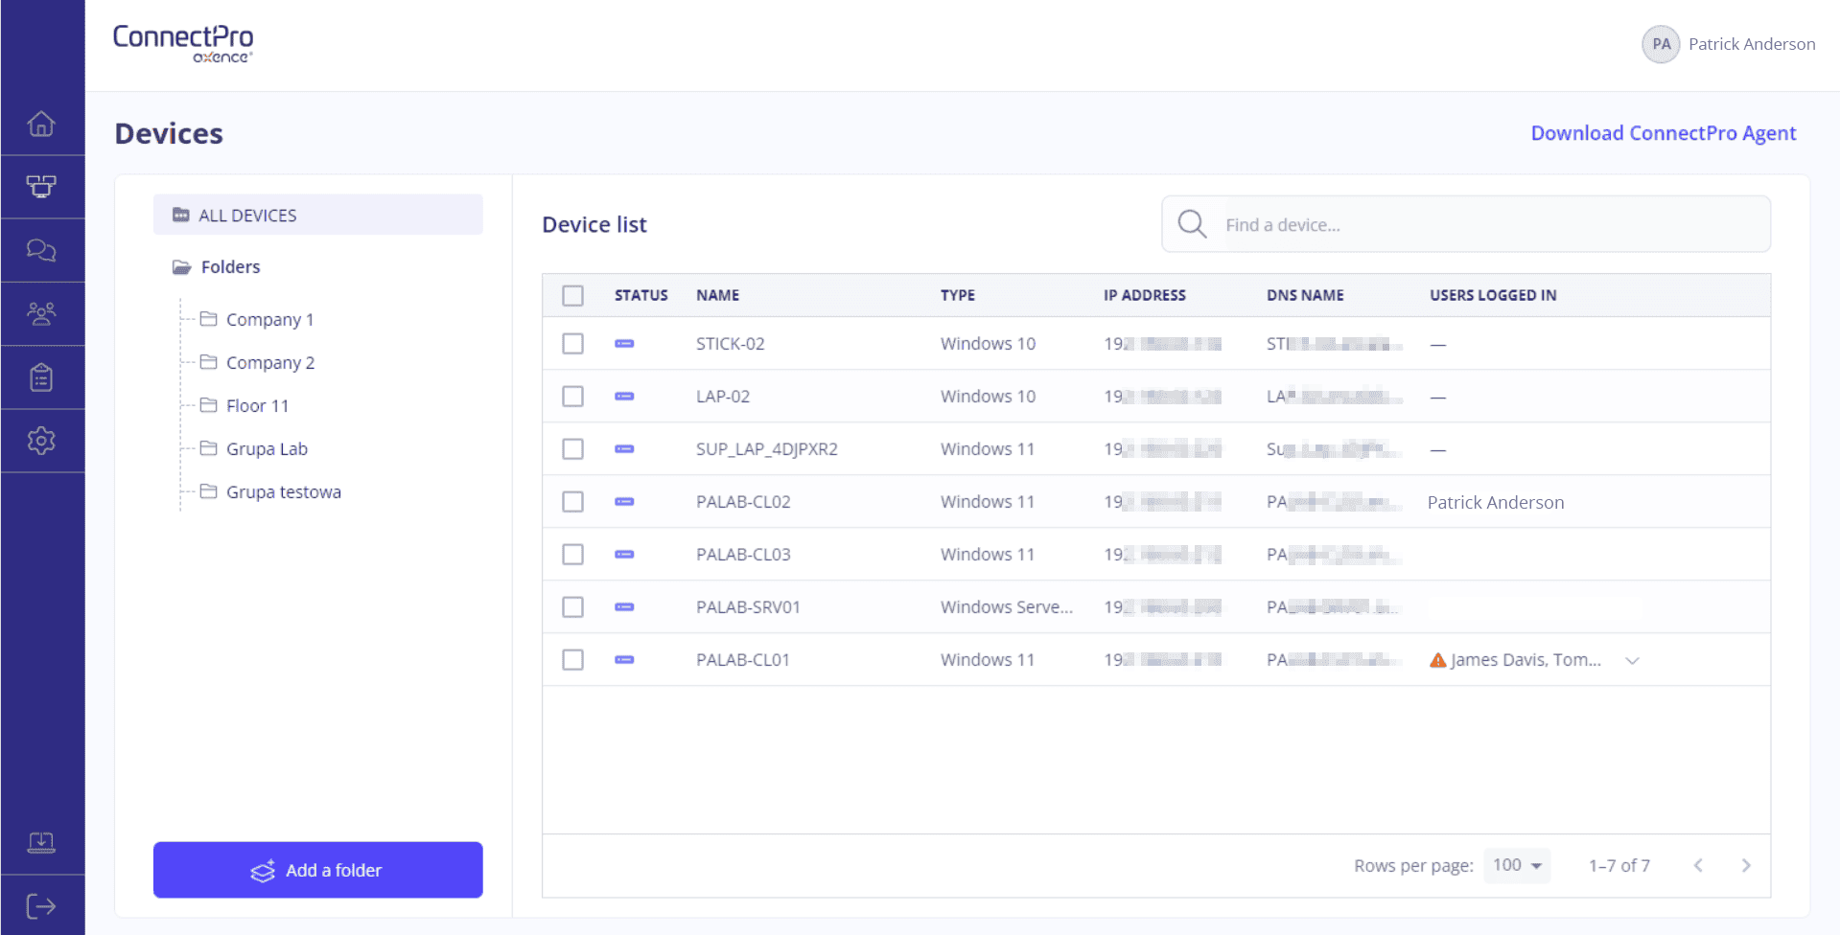Click the clipboard reports sidebar icon
The width and height of the screenshot is (1840, 935).
tap(41, 377)
